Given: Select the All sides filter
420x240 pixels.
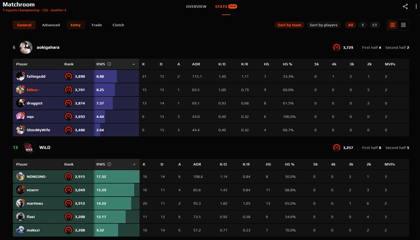Looking at the screenshot, I should coord(350,25).
